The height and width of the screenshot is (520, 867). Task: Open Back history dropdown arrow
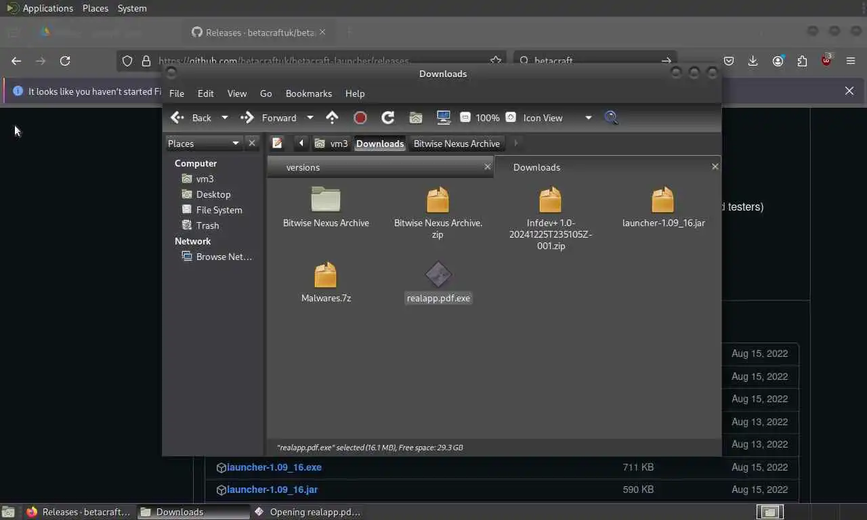coord(225,118)
